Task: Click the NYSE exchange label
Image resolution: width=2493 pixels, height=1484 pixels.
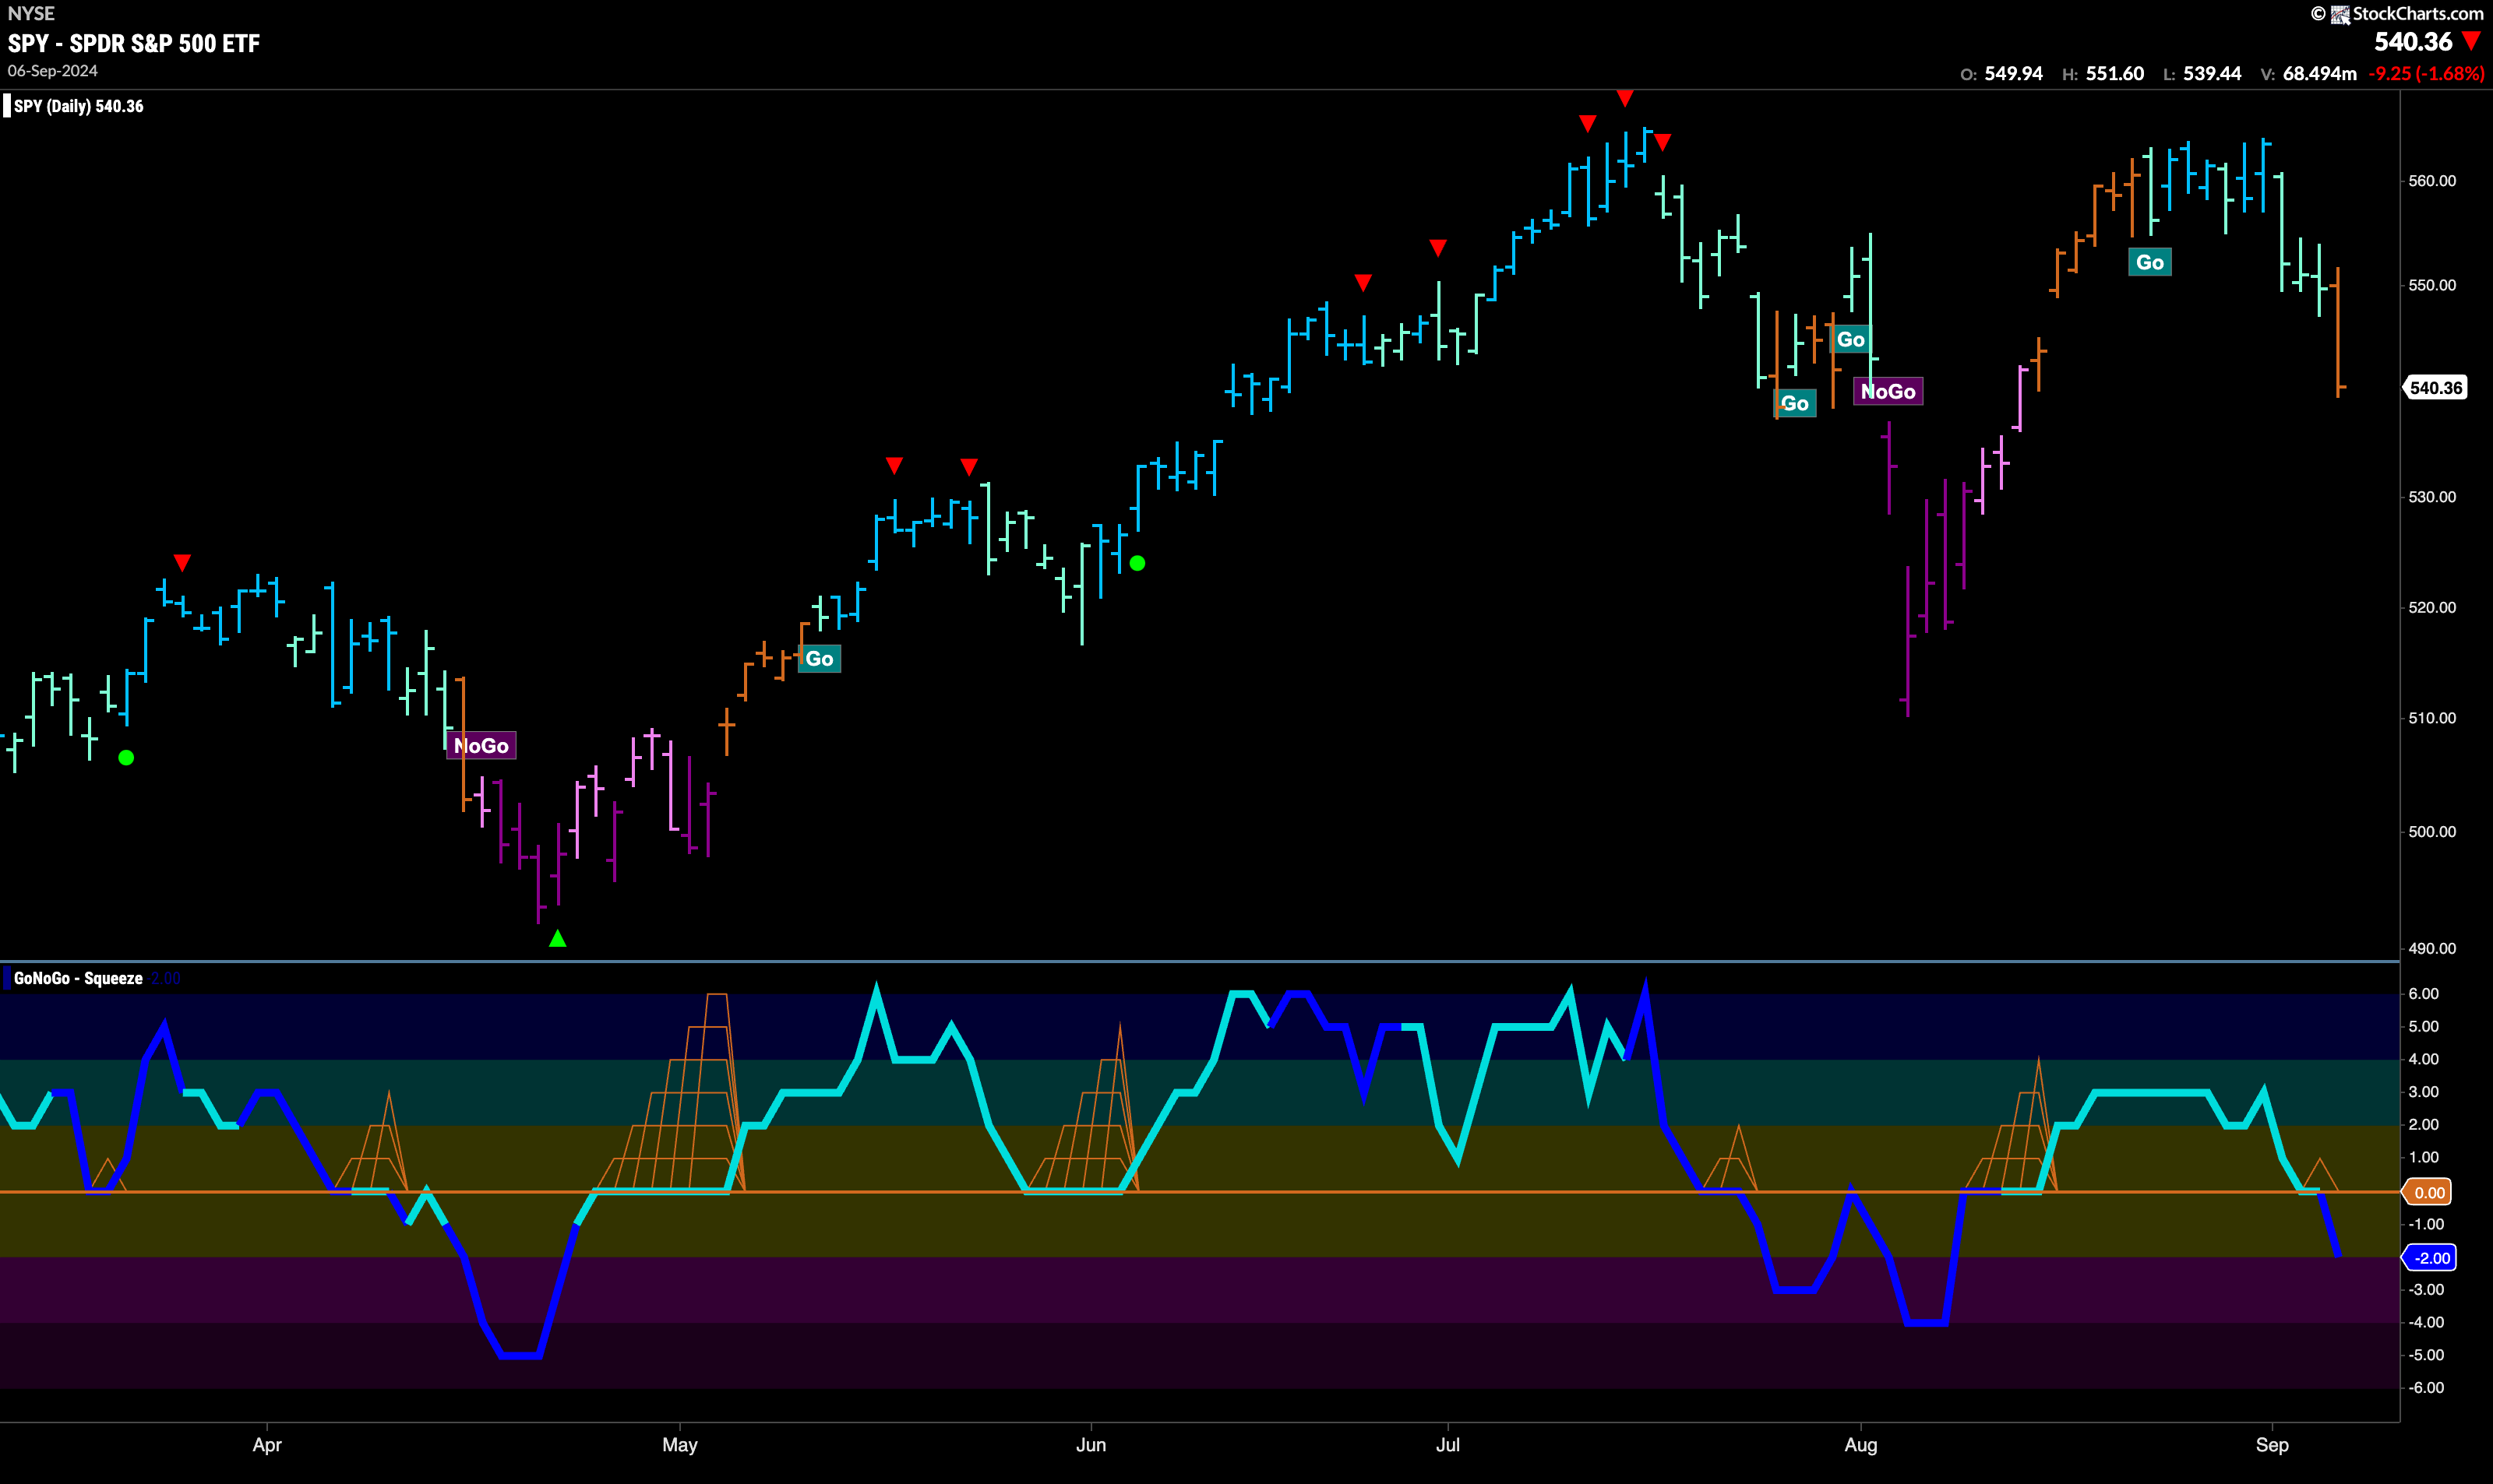Action: 31,13
